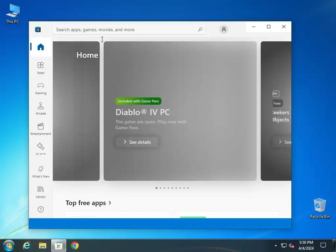Open the Help question mark icon
This screenshot has height=252, width=336.
[x=41, y=209]
